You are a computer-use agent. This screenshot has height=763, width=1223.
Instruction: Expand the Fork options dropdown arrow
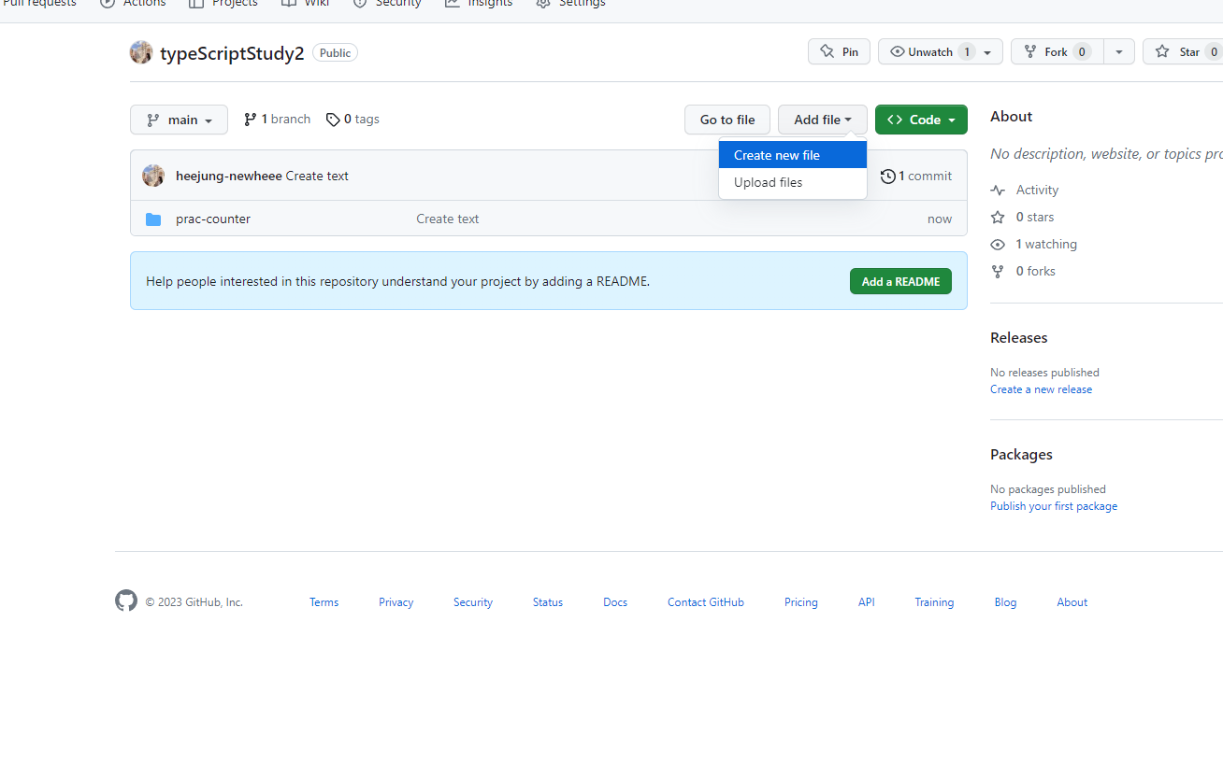1119,51
